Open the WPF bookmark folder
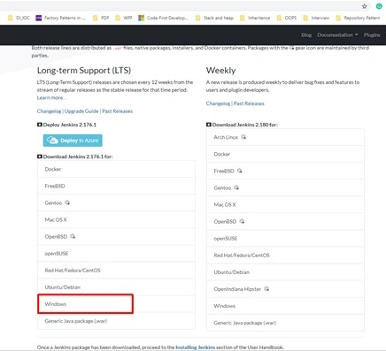Image resolution: width=386 pixels, height=351 pixels. tap(124, 18)
